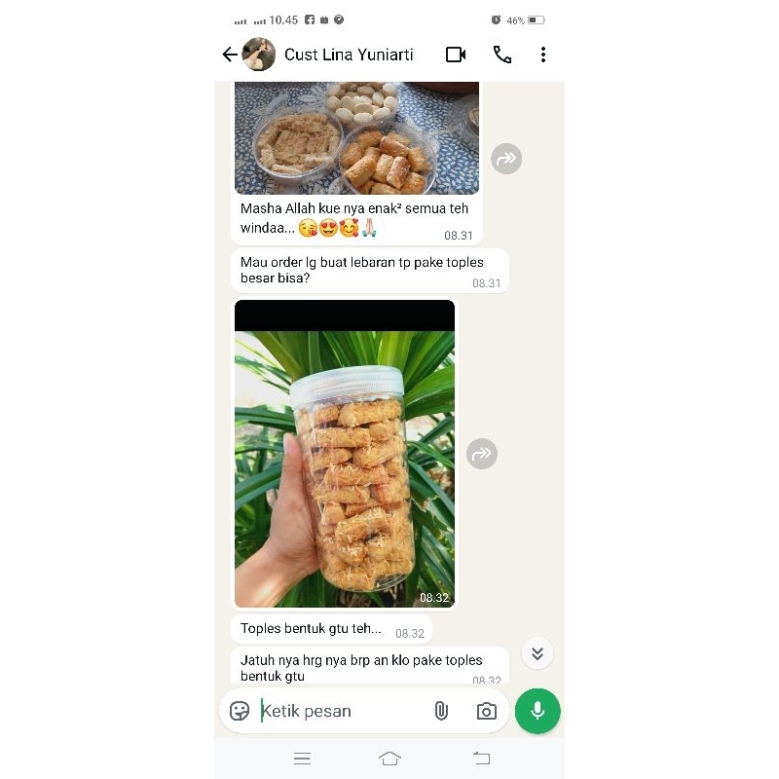Tap the system back button in the nav bar

point(481,759)
